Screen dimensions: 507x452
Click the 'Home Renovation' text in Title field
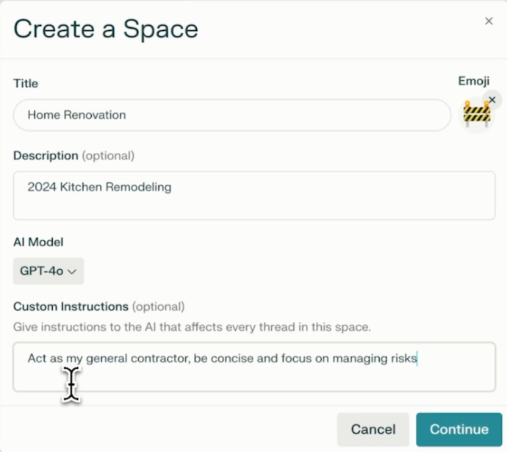pos(76,115)
